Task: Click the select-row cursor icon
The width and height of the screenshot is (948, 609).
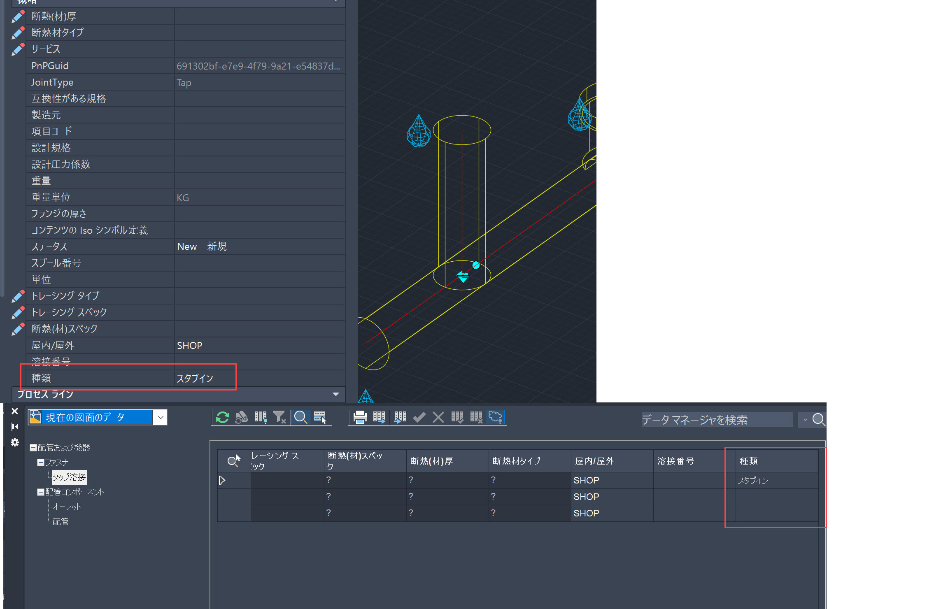Action: [x=320, y=417]
